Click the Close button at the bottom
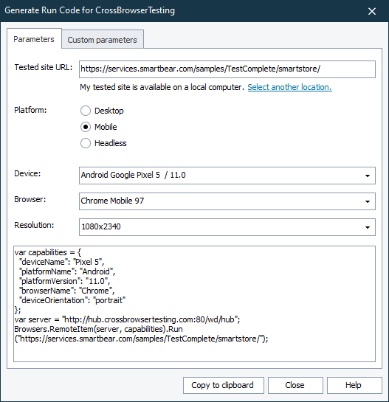389x402 pixels. coord(295,385)
